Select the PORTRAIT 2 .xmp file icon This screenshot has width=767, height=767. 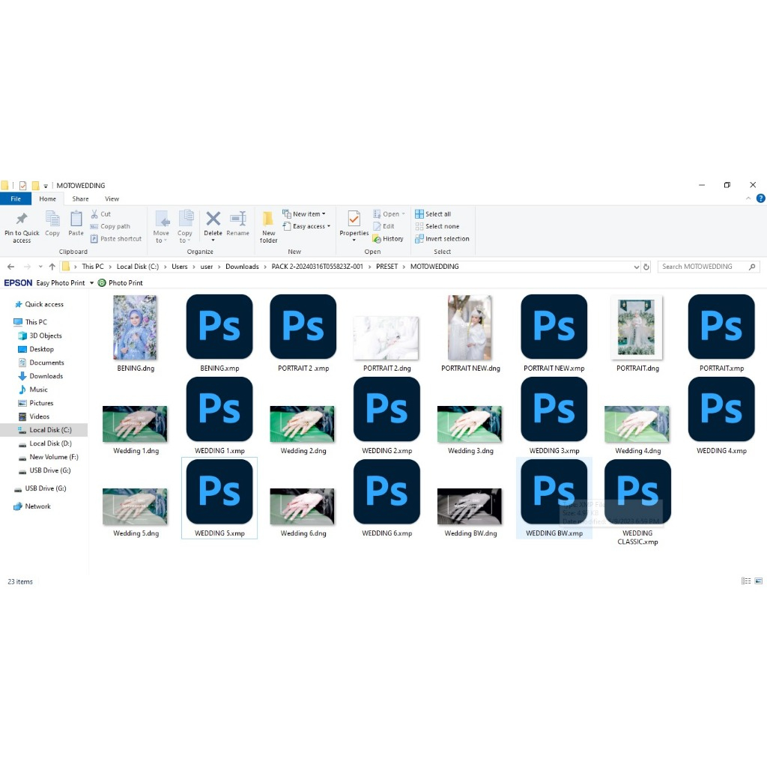tap(303, 327)
